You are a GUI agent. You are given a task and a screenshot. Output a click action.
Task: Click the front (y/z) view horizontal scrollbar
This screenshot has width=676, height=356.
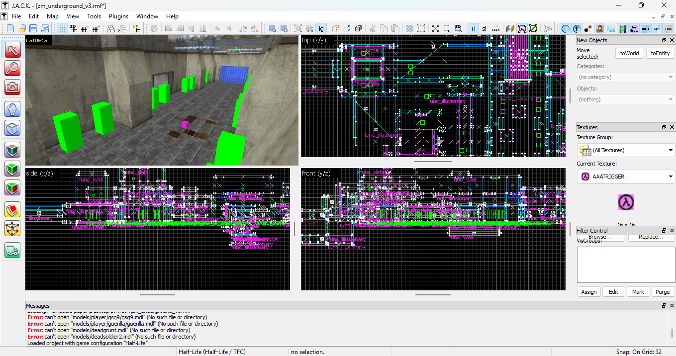click(433, 294)
